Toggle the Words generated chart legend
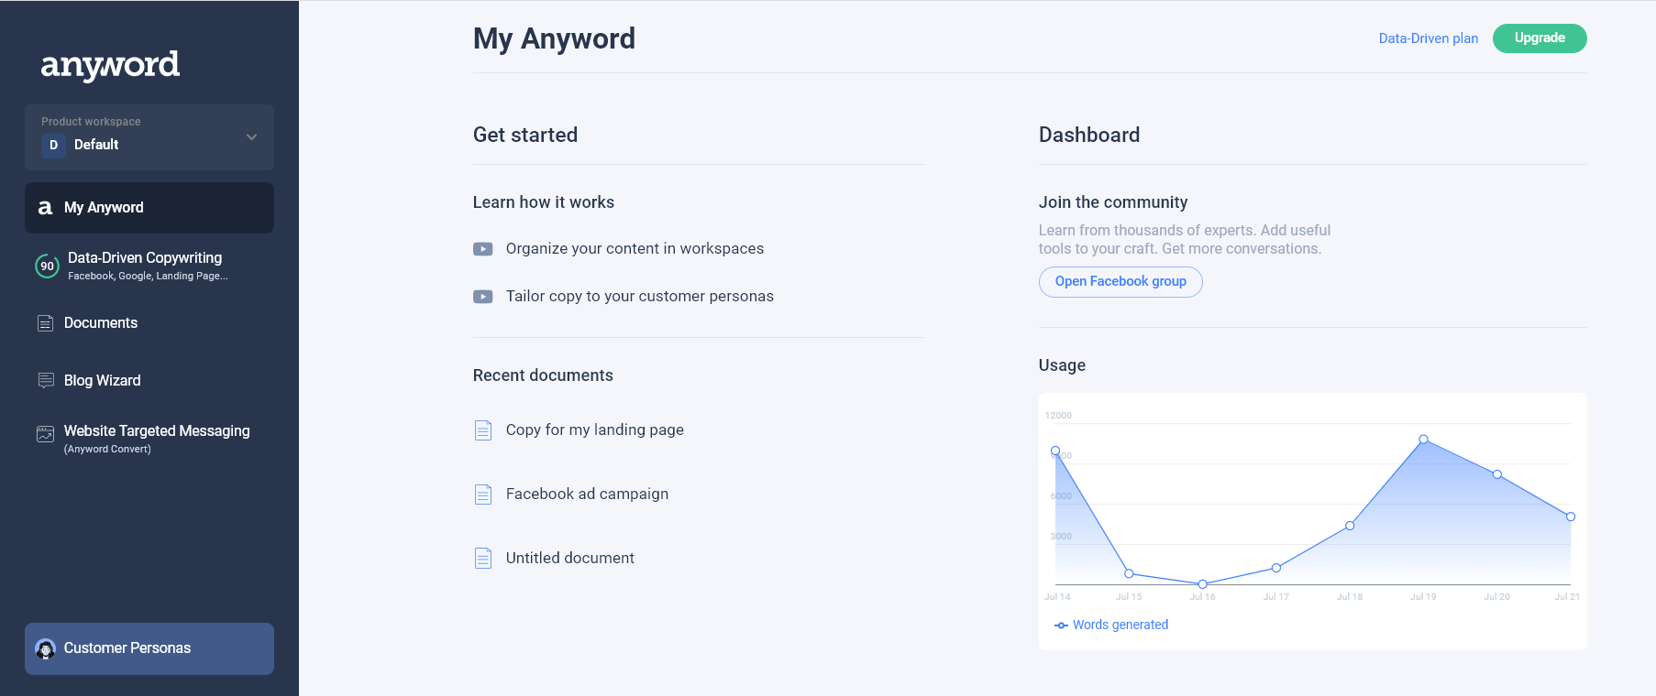1656x696 pixels. pyautogui.click(x=1111, y=625)
